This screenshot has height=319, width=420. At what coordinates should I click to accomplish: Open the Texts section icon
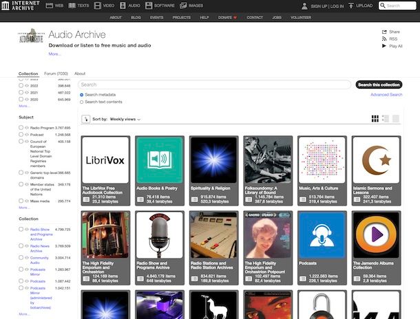click(x=72, y=5)
